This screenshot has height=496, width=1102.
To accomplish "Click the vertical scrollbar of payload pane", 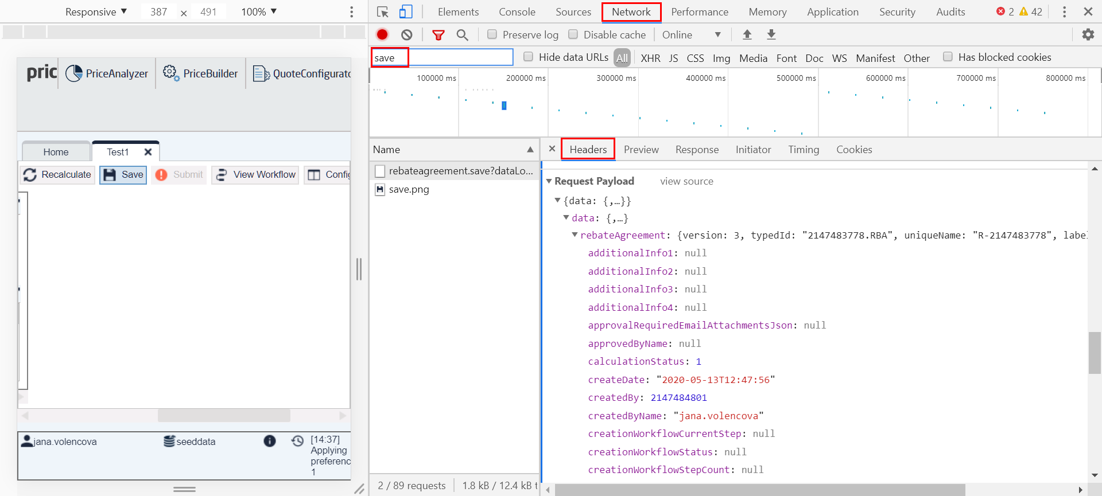I will [1095, 352].
